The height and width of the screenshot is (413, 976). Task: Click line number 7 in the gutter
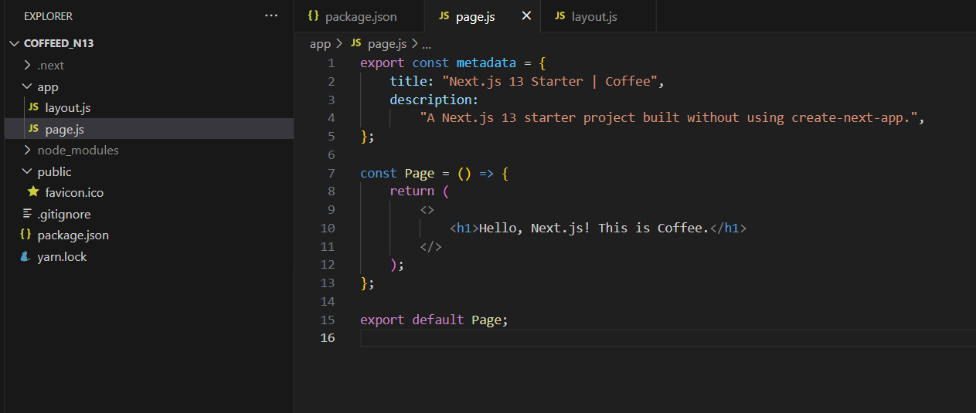332,173
